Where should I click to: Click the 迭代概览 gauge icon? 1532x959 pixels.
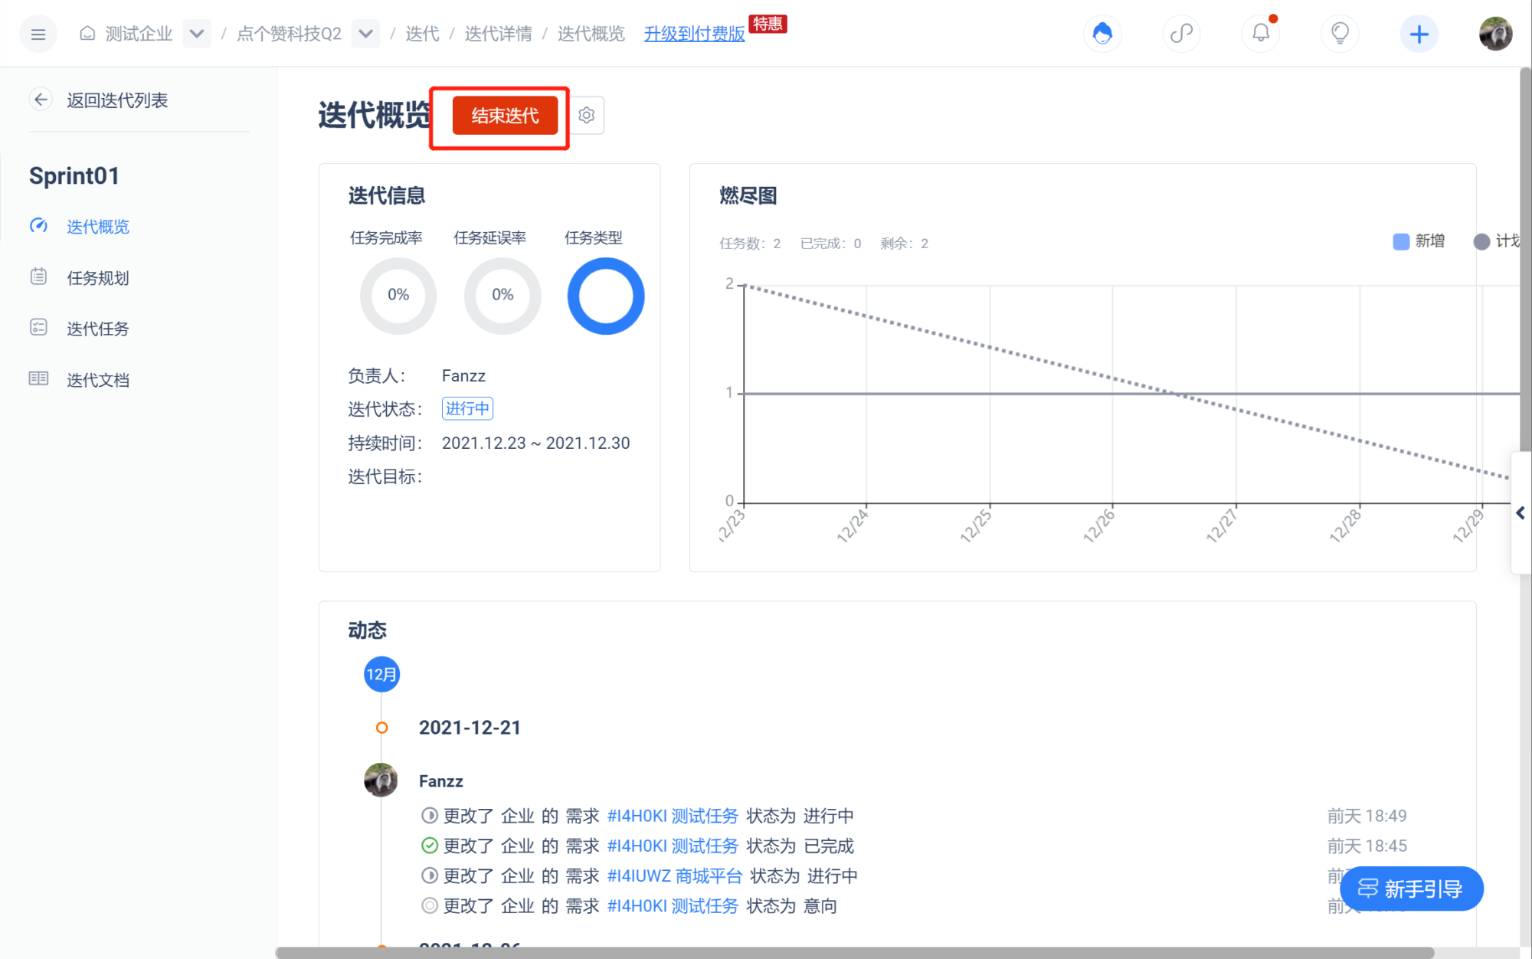[38, 226]
